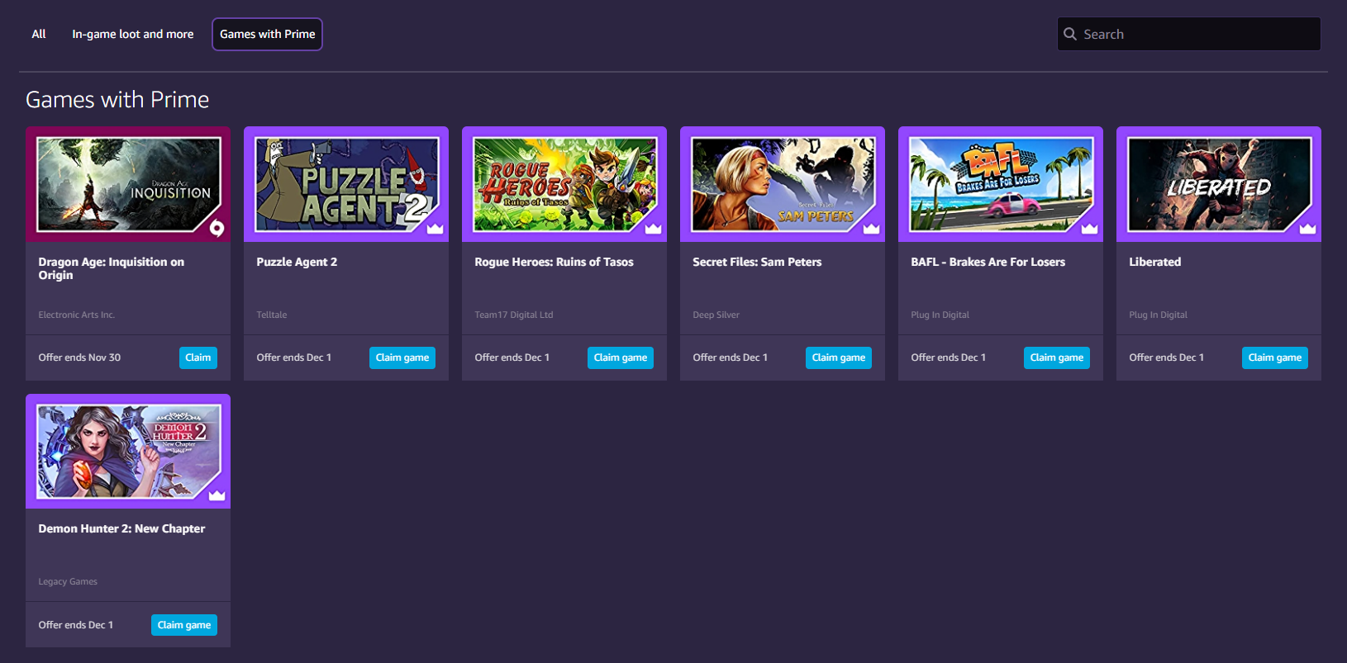Open the Rogue Heroes cover image
The image size is (1347, 663).
click(564, 184)
